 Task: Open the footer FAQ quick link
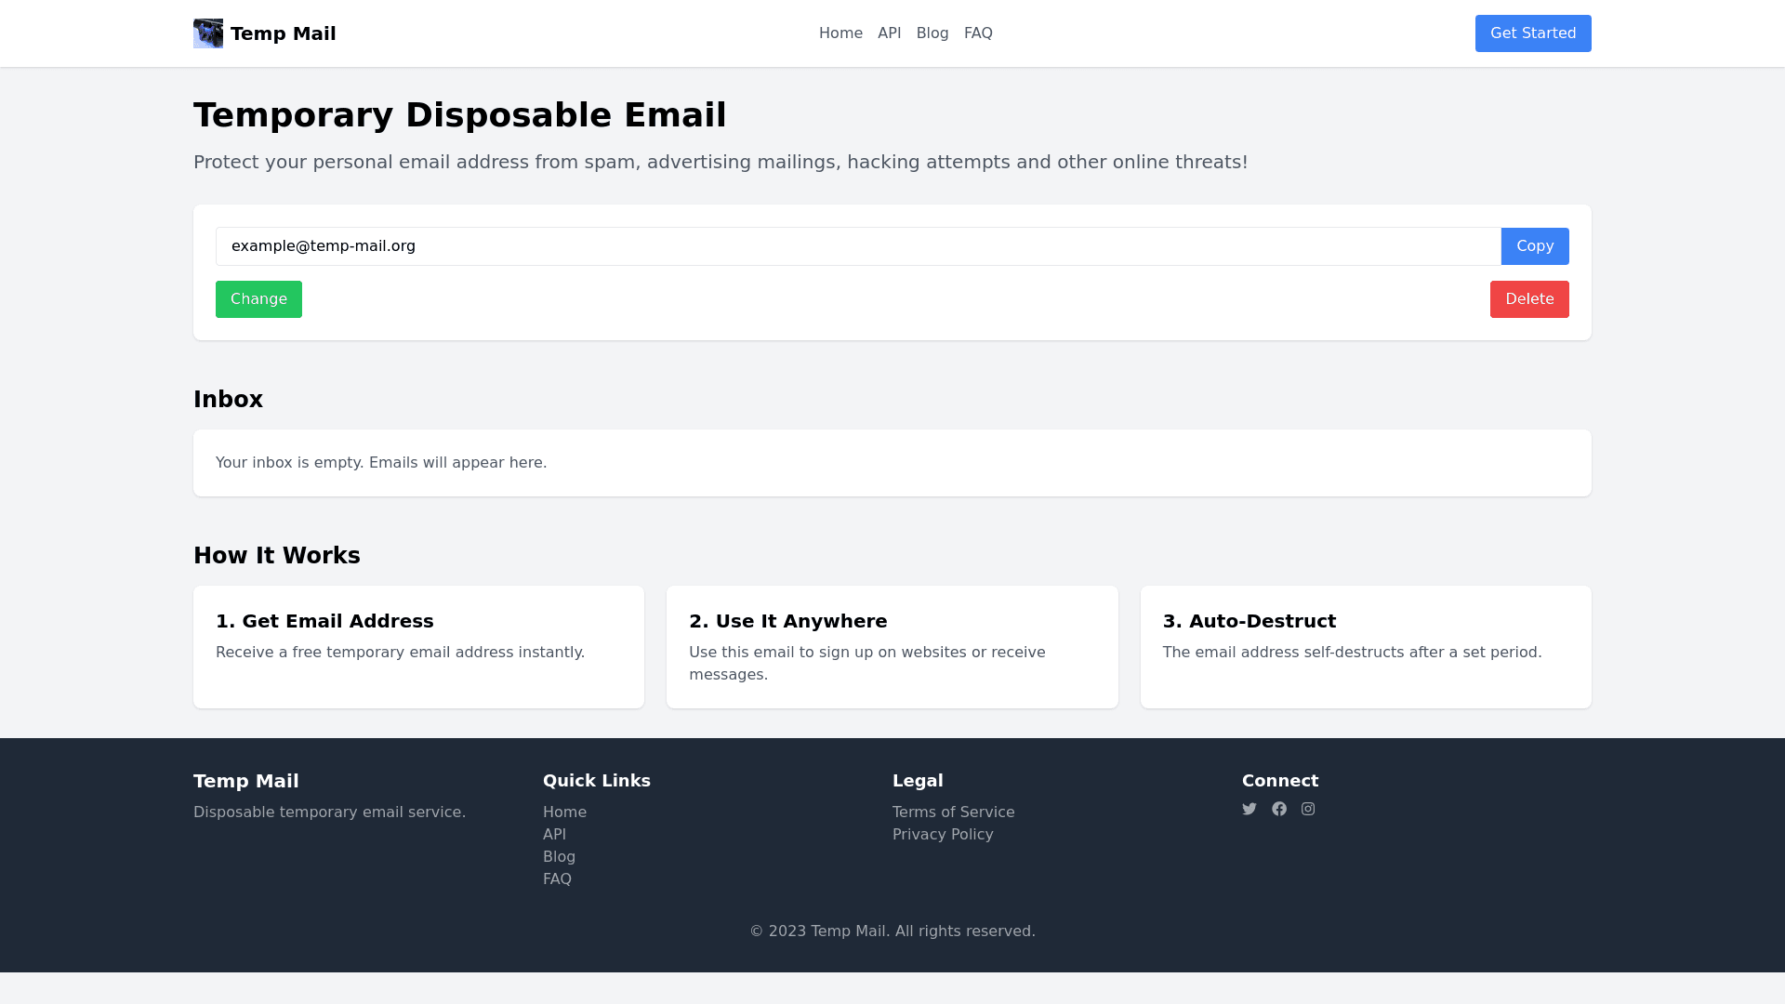pos(557,879)
